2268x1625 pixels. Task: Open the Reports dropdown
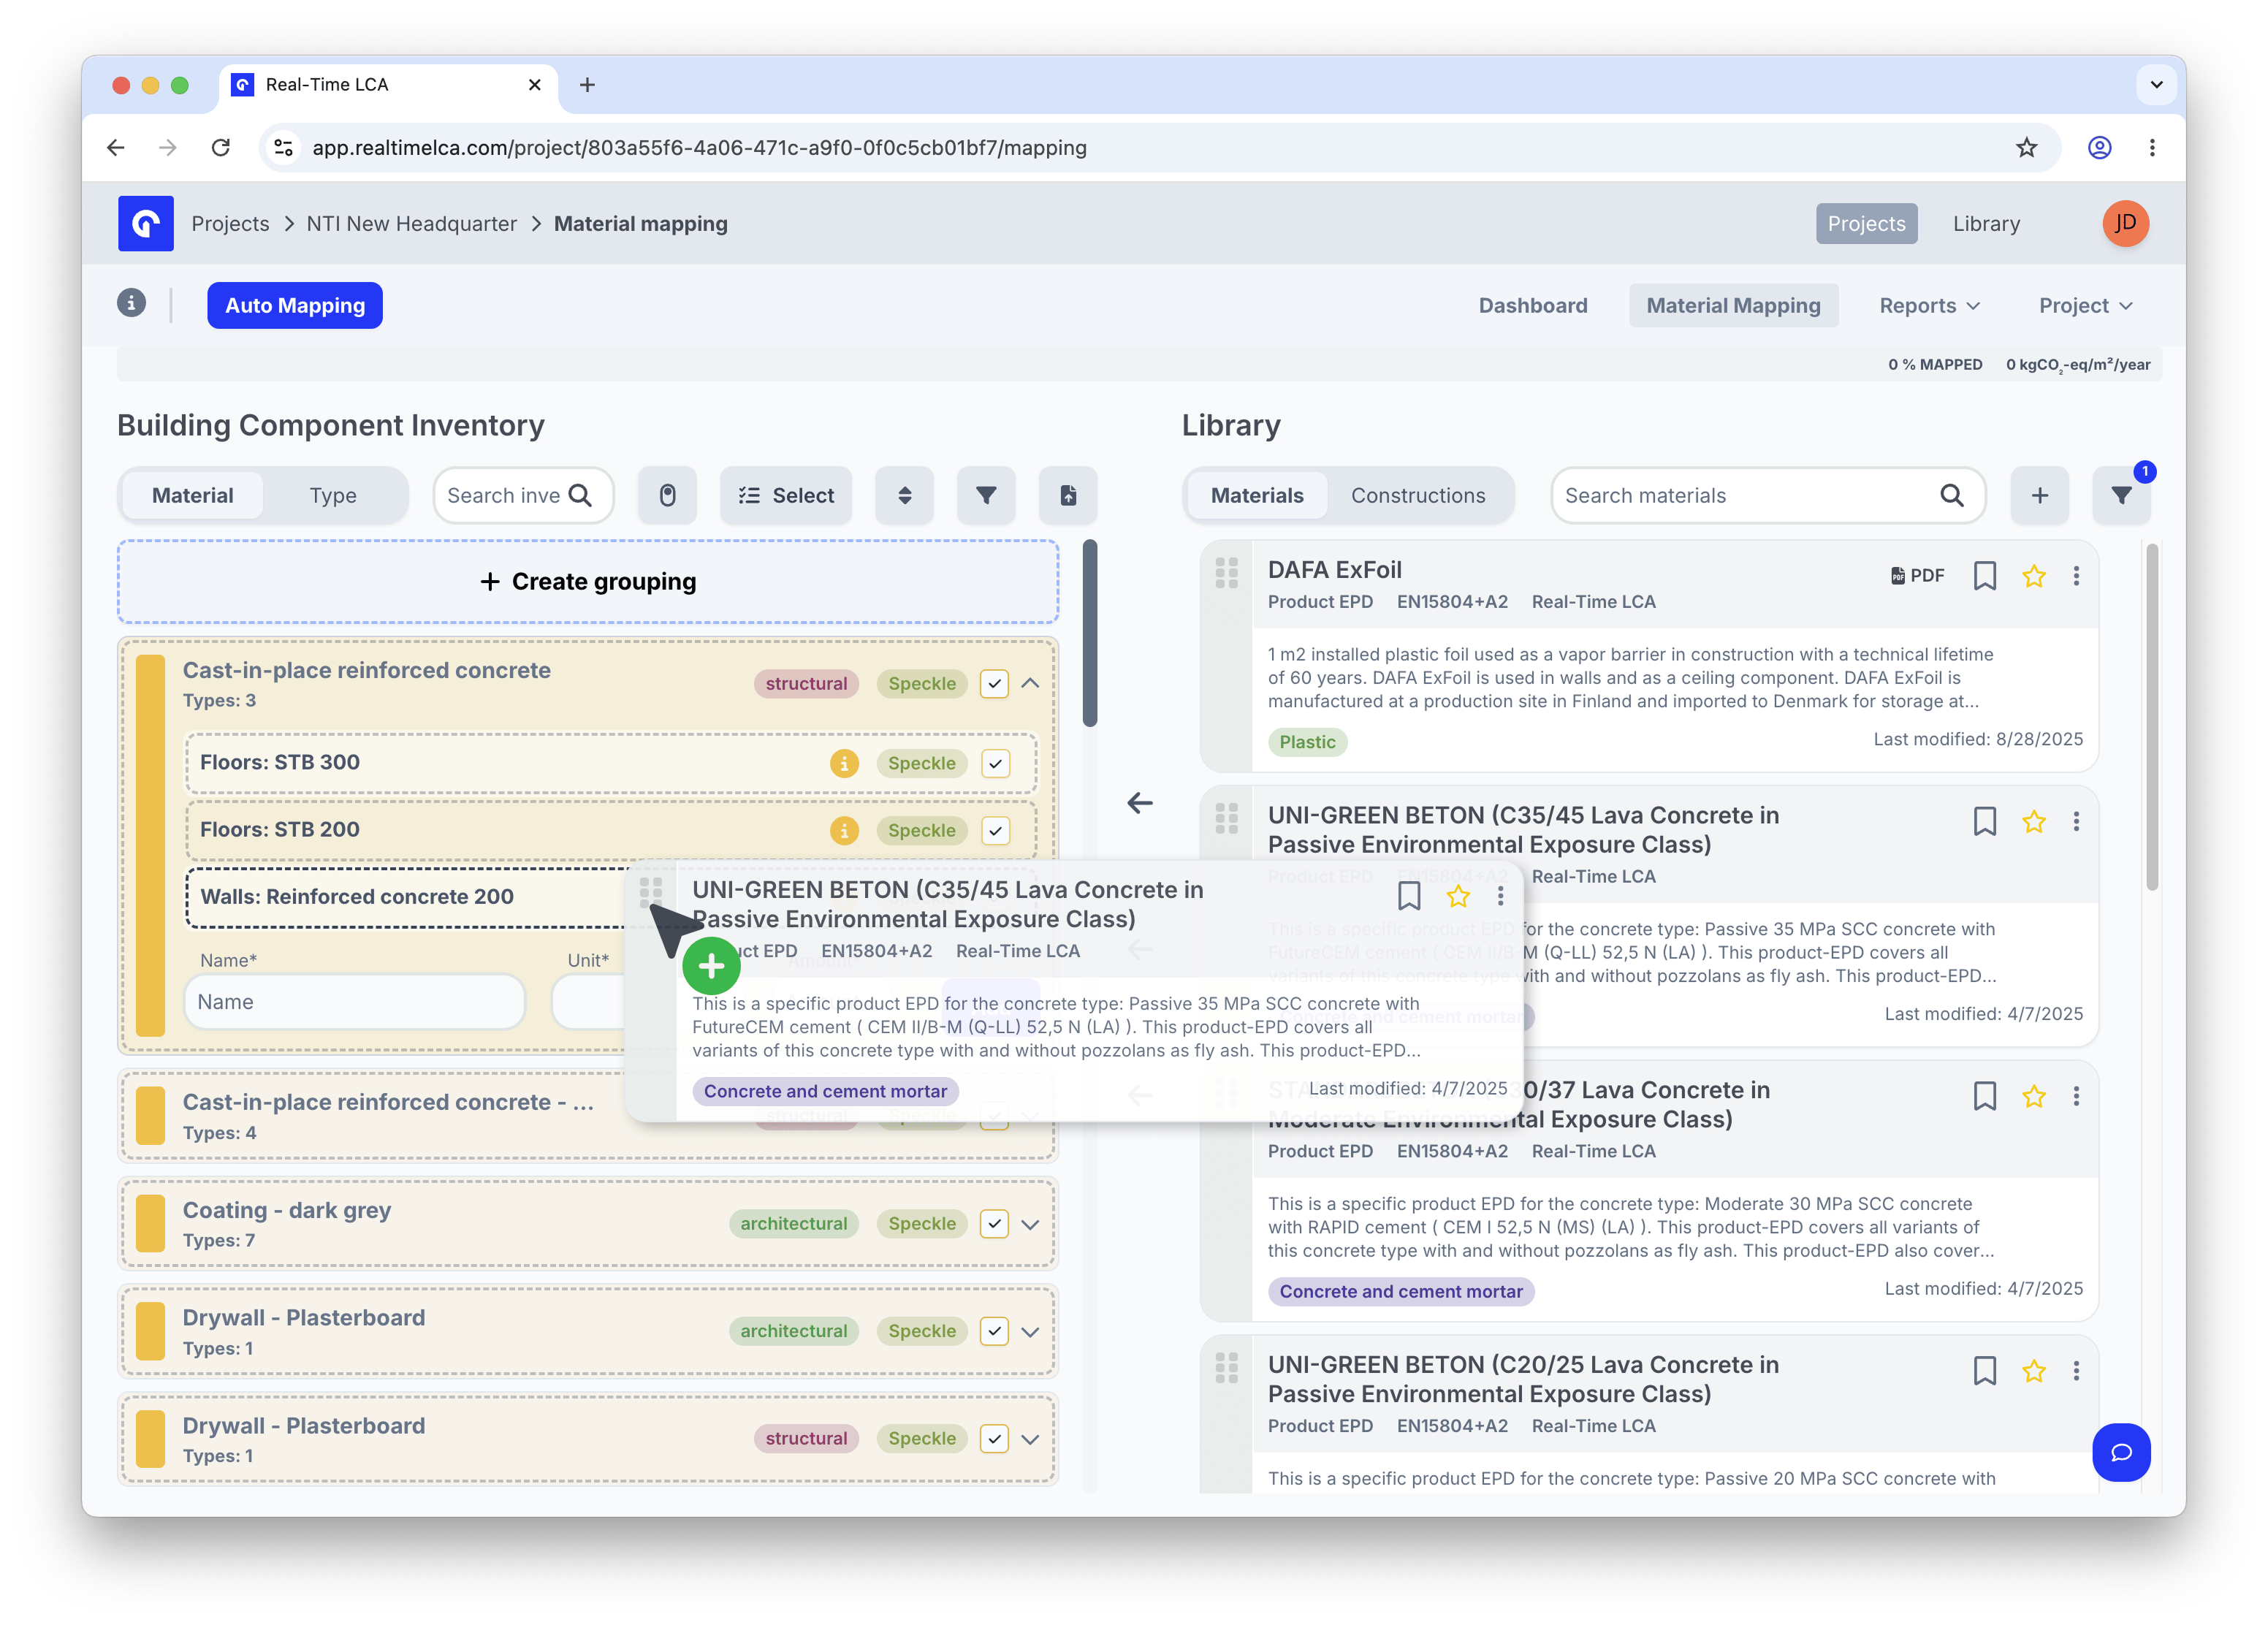click(x=1929, y=305)
